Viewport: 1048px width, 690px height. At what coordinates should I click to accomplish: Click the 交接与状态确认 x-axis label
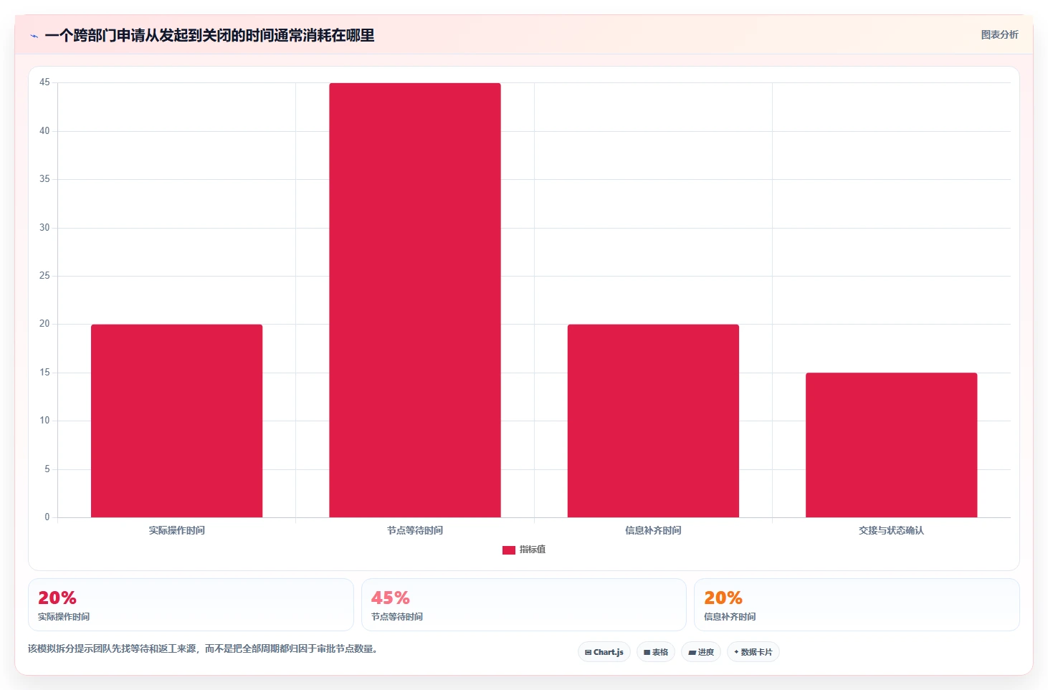point(892,530)
